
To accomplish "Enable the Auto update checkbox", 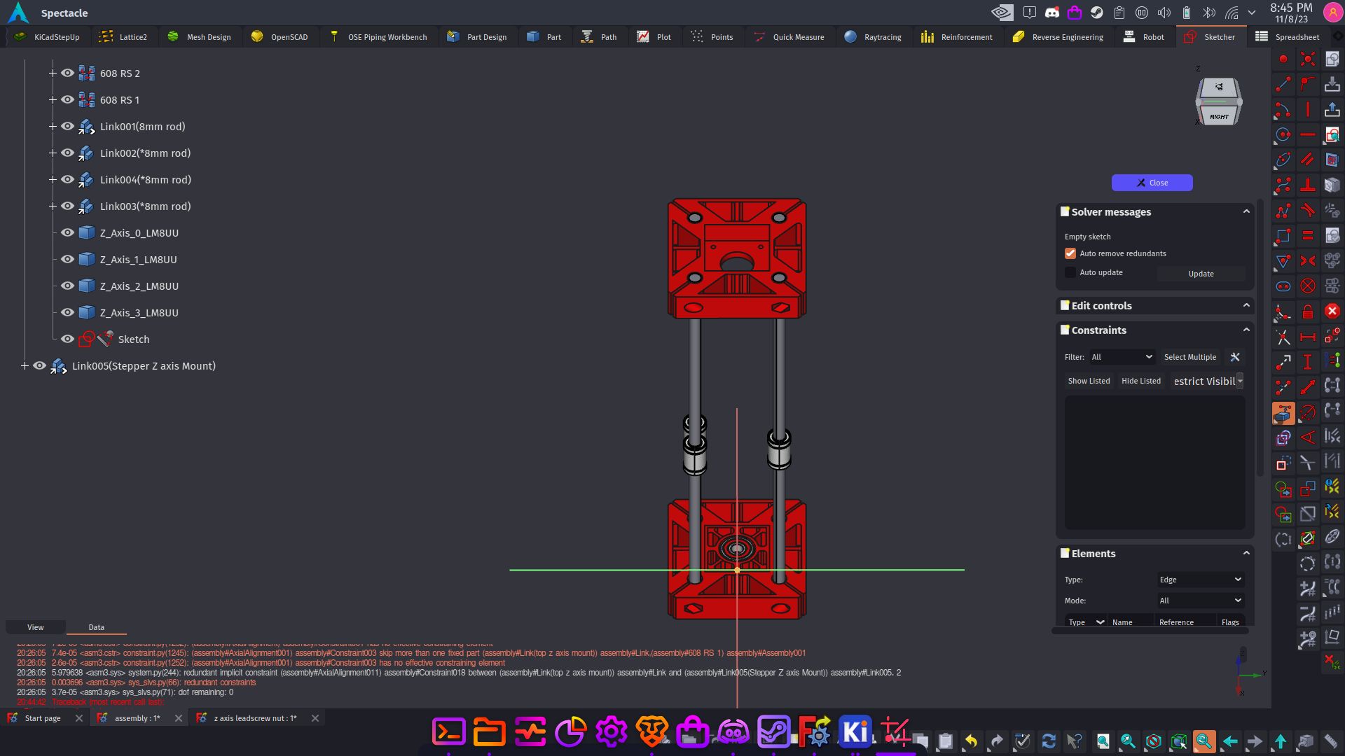I will point(1070,272).
